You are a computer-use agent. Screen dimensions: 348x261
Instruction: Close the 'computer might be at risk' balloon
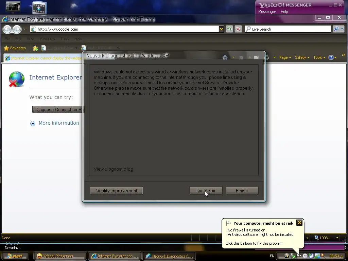tap(299, 223)
